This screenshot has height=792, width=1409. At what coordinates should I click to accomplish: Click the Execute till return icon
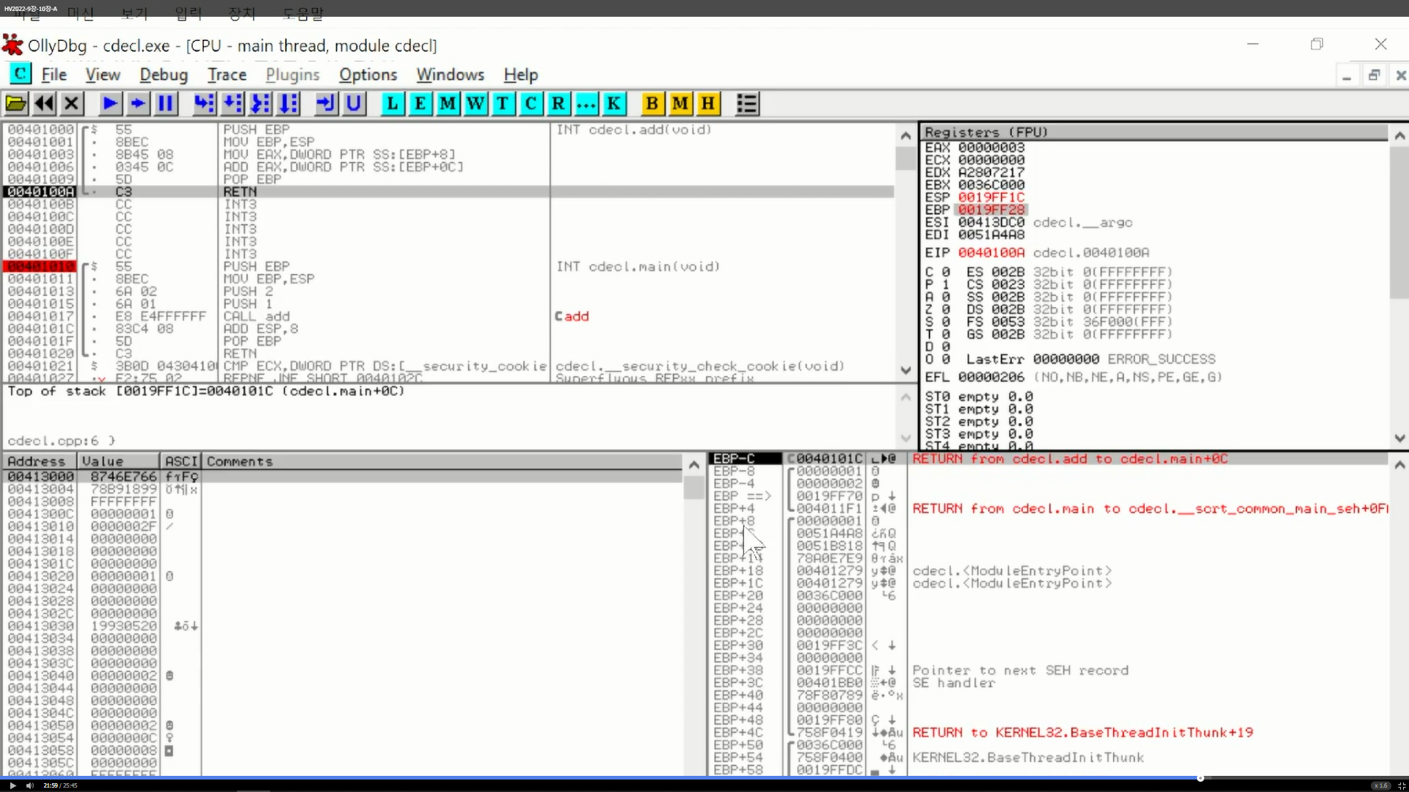point(325,103)
